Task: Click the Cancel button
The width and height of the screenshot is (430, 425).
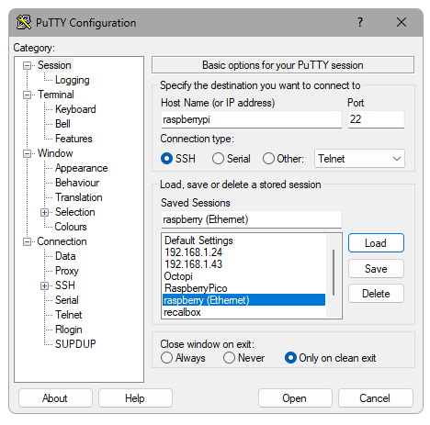Action: pyautogui.click(x=375, y=398)
